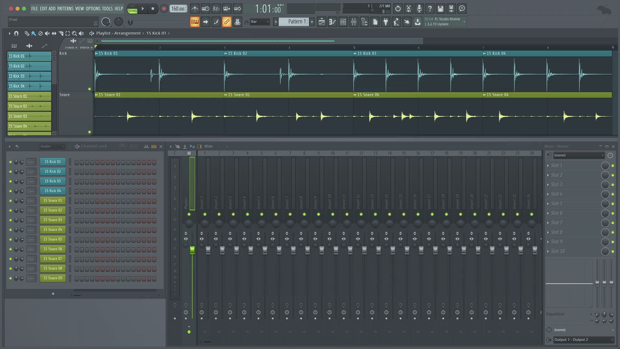
Task: Mute the 15 Kick 01 channel LED
Action: tap(10, 162)
